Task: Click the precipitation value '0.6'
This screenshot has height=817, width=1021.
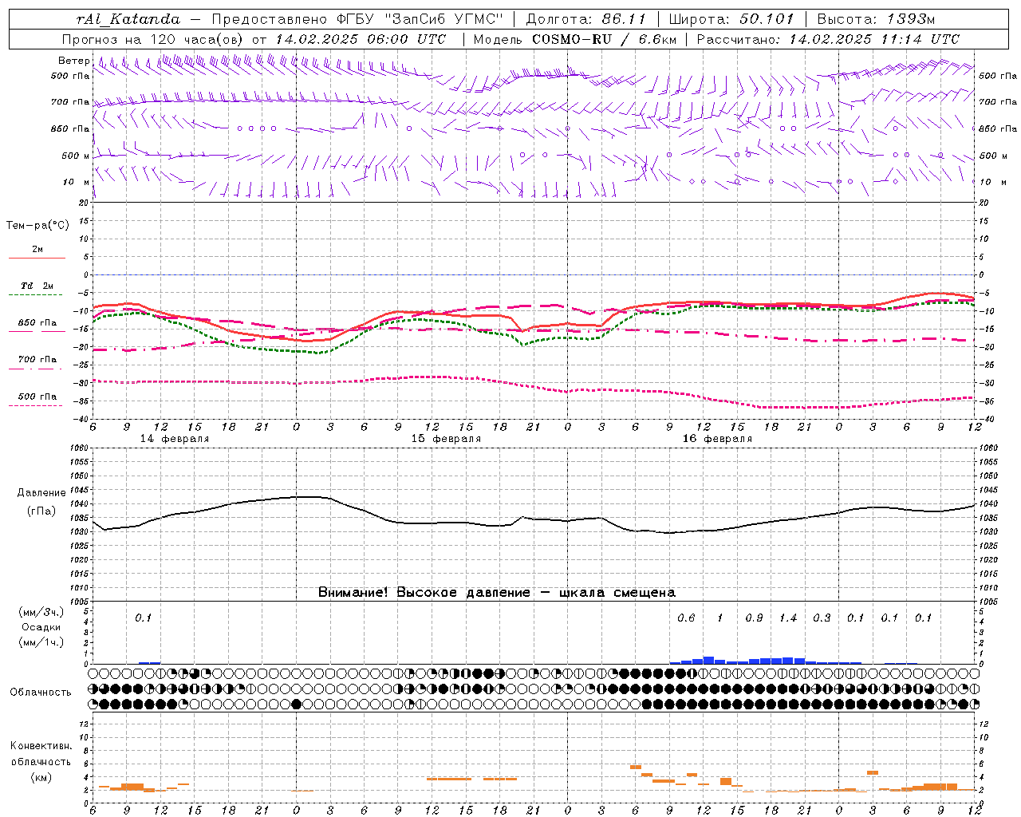Action: pos(686,618)
